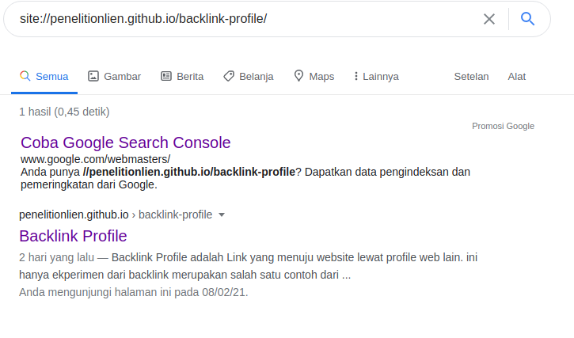Expand dropdown arrow next to backlink-profile URL
The height and width of the screenshot is (338, 574).
coord(222,215)
